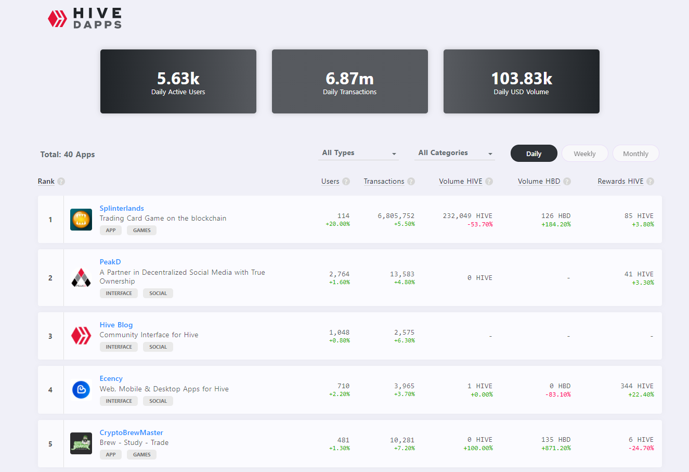Click the INTERFACE tag under Hive Blog

pos(119,347)
